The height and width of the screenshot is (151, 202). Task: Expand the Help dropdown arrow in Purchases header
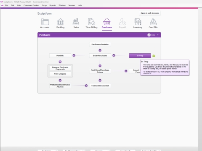(x=158, y=35)
